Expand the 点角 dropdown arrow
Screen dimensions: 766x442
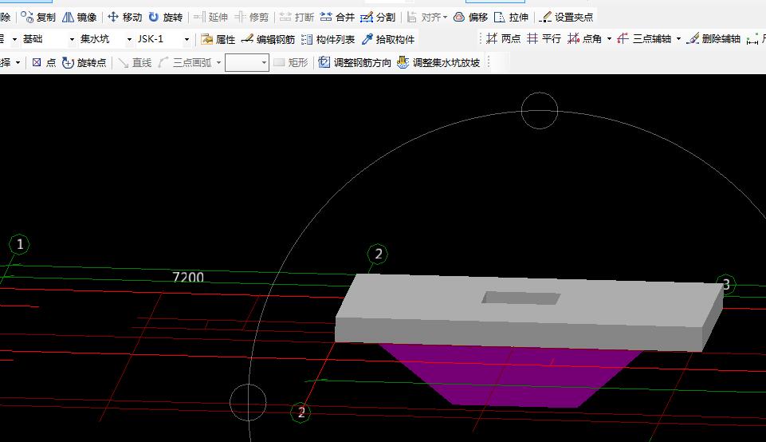(x=609, y=38)
